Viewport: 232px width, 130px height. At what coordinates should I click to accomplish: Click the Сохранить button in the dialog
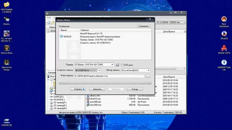[144, 26]
